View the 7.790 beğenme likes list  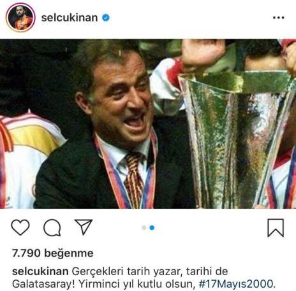[53, 253]
